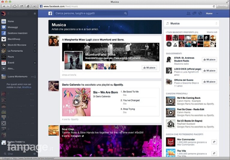Click Mi piace on Mumford and Sons card
The image size is (230, 160).
pos(149,68)
